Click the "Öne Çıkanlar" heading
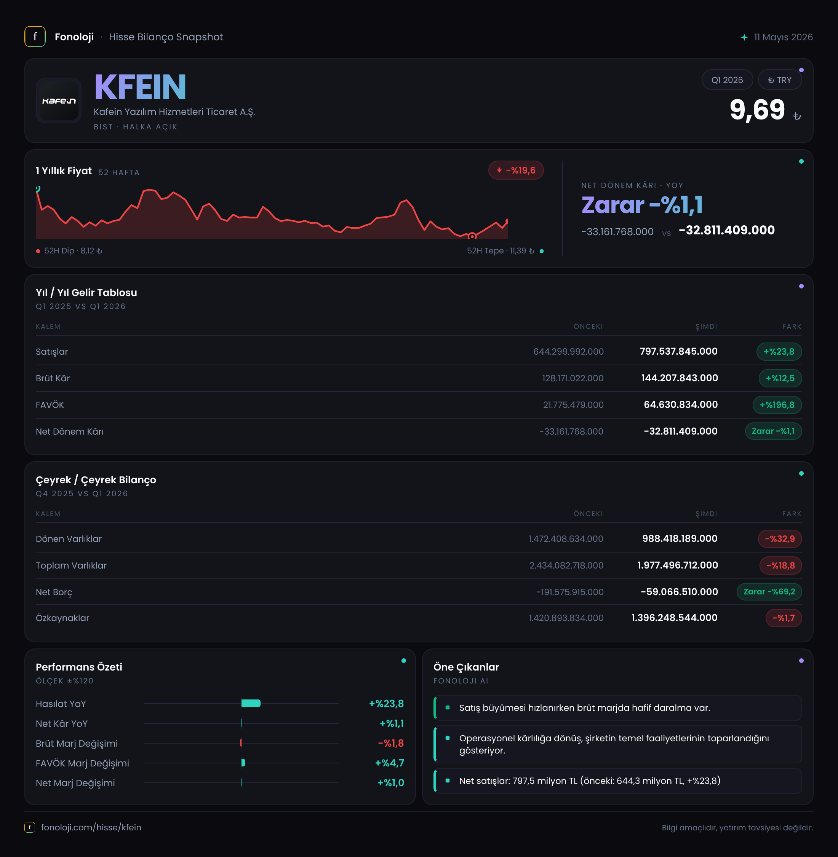The height and width of the screenshot is (857, 838). point(466,667)
